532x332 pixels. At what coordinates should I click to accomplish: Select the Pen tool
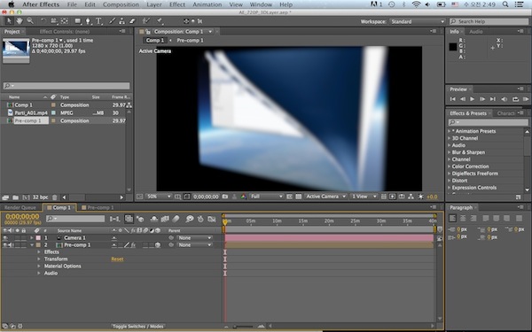point(88,21)
